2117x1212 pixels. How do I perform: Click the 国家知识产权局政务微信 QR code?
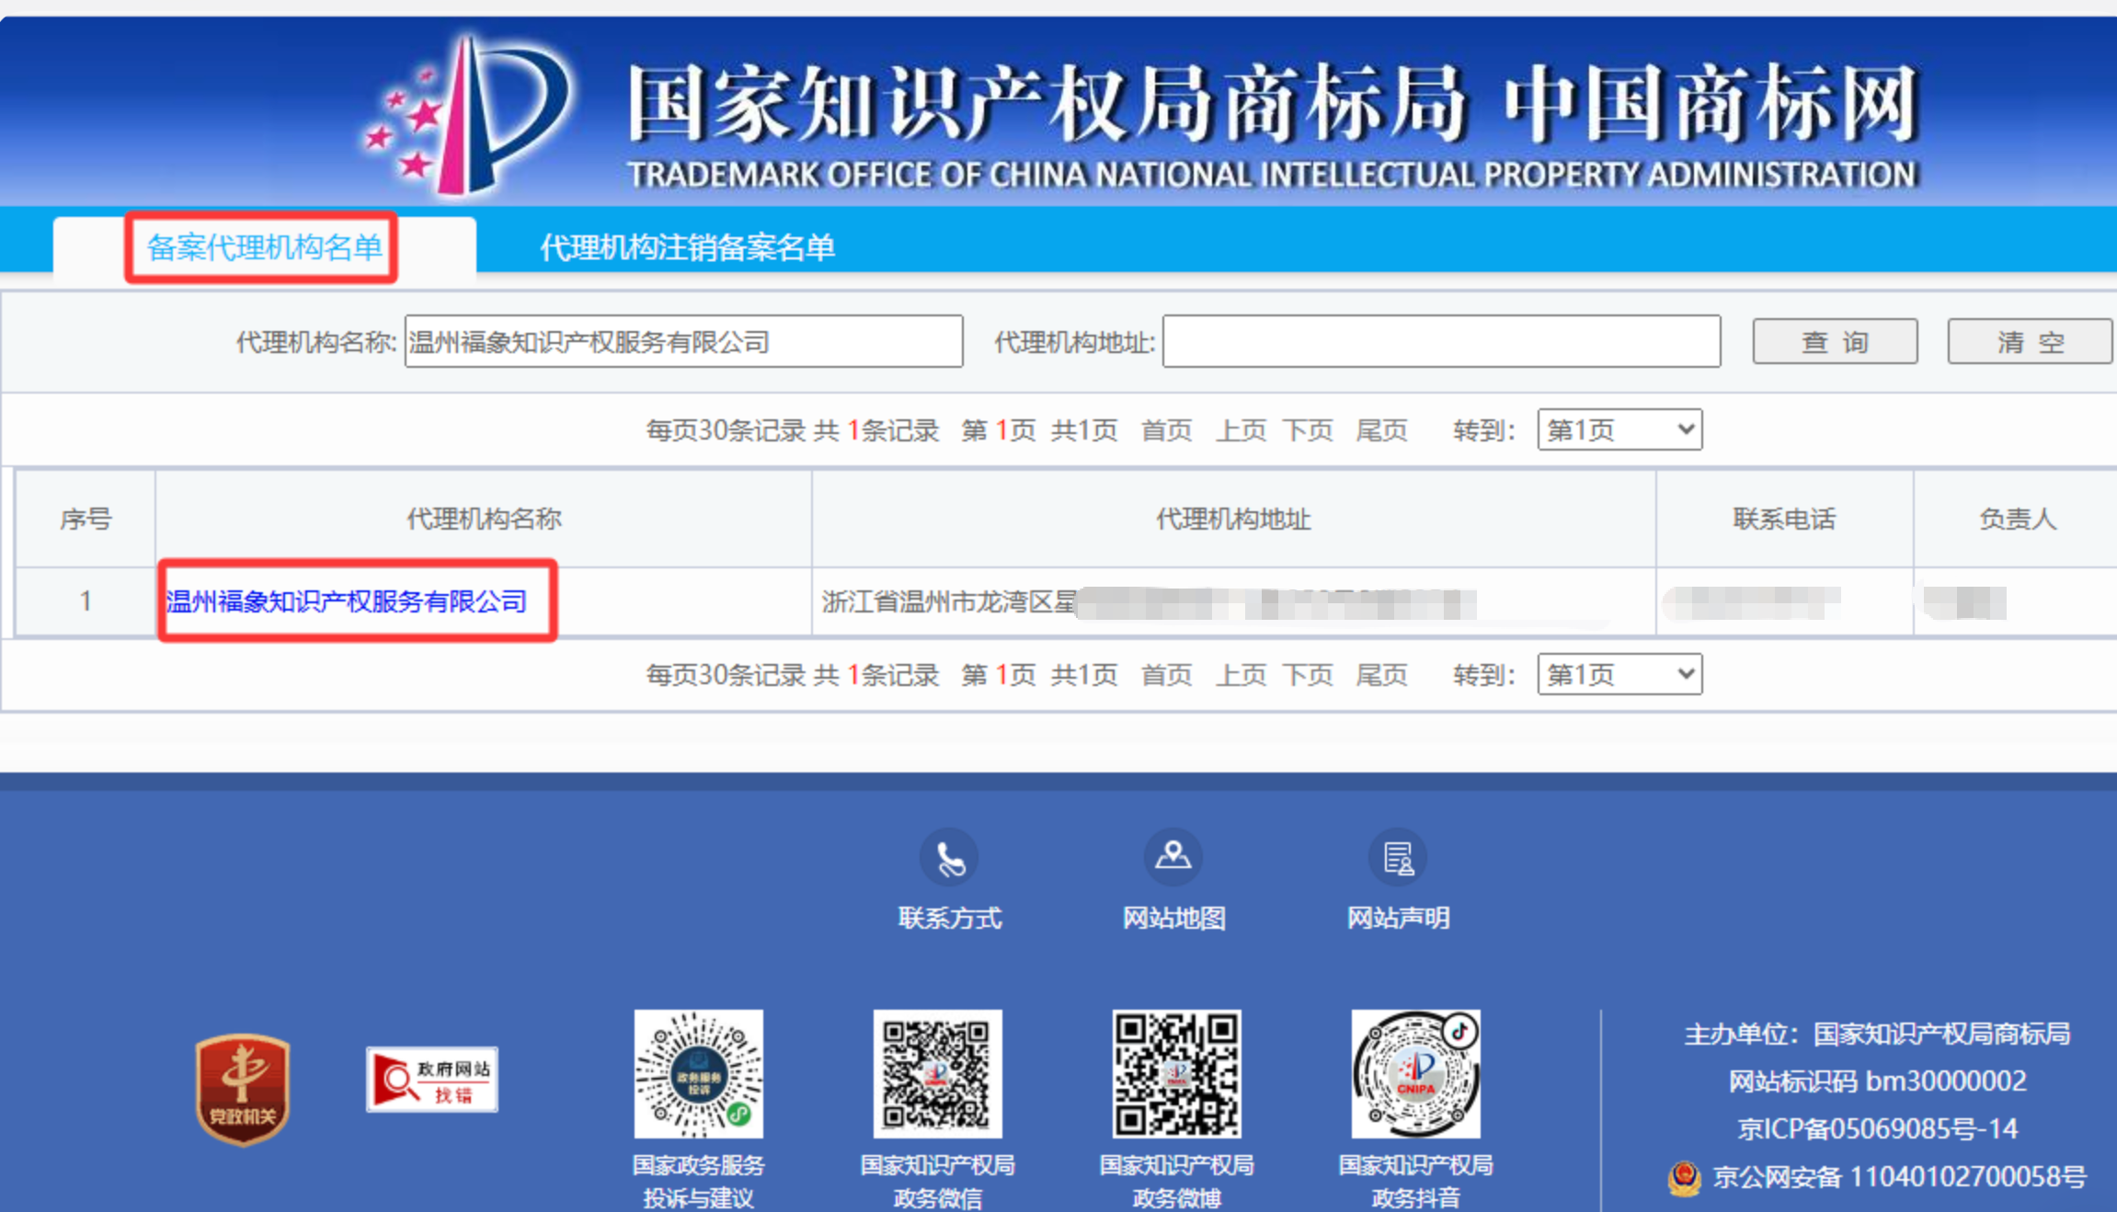937,1074
